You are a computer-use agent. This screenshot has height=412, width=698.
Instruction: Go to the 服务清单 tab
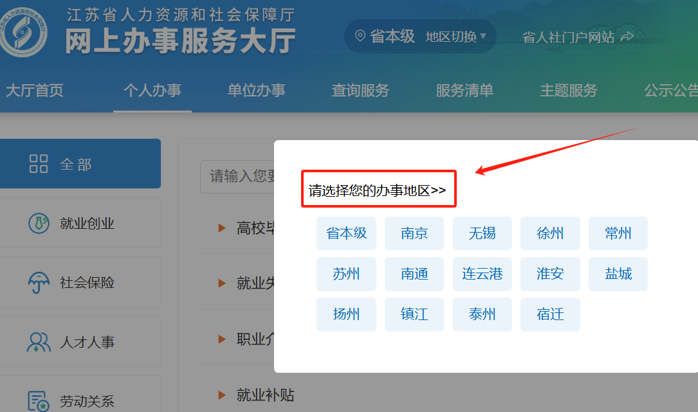click(x=464, y=91)
